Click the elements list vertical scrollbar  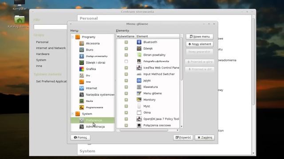pyautogui.click(x=181, y=59)
